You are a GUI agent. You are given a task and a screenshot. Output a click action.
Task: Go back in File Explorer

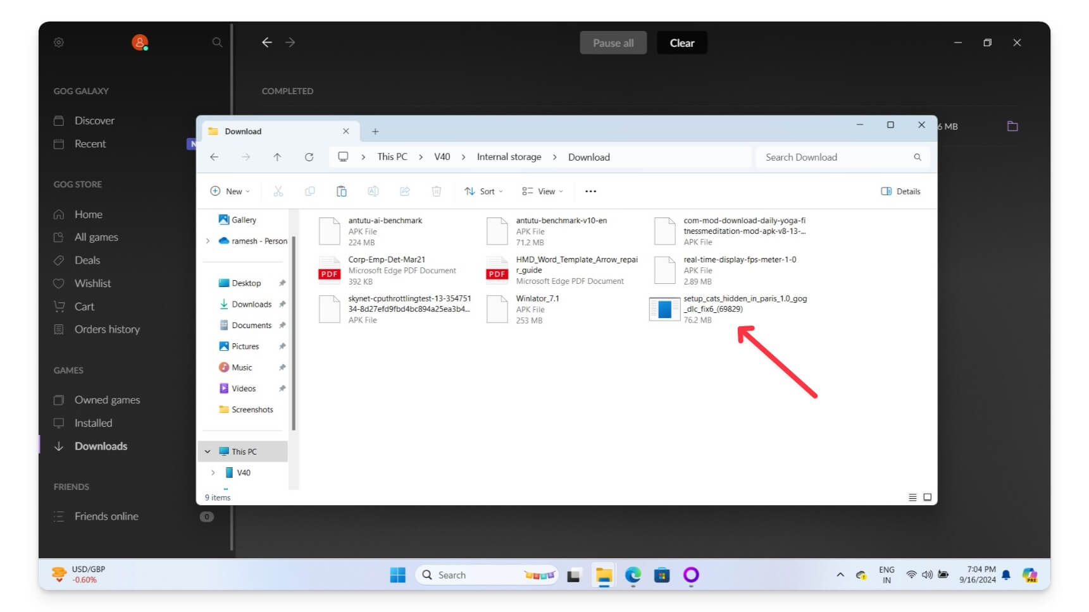click(214, 157)
